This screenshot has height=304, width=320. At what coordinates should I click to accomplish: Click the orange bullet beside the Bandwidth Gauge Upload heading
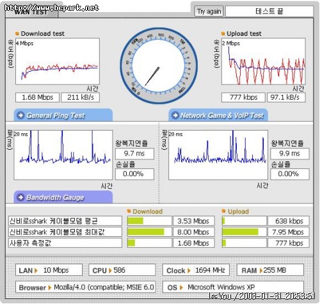(x=223, y=211)
